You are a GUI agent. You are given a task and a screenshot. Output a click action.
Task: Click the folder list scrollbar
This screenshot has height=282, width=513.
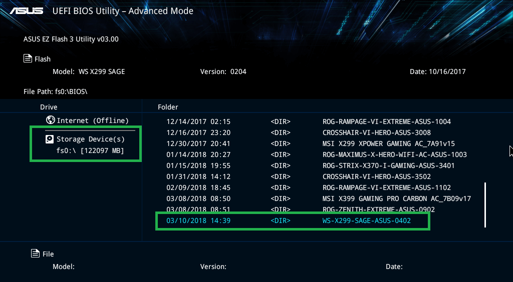485,204
